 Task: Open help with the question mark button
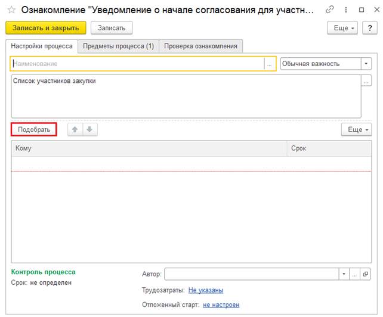click(x=370, y=28)
